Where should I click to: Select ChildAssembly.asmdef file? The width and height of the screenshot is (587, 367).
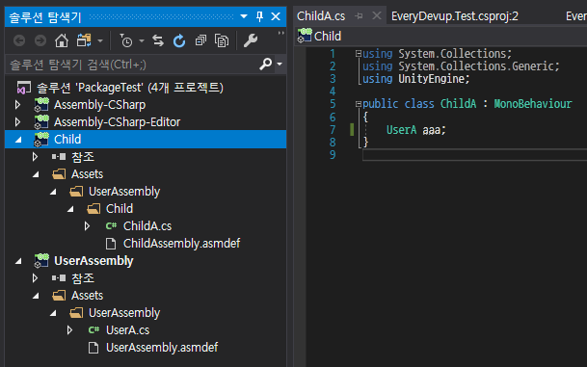[x=181, y=244]
